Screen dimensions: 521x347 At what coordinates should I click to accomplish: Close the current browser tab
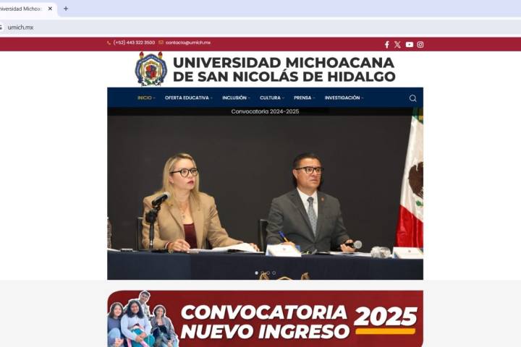pyautogui.click(x=50, y=9)
